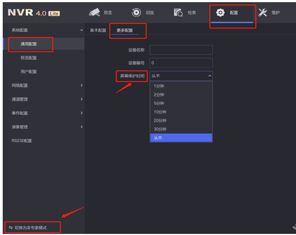Screen dimensions: 296x235
Task: Switch to the 更多配置 tab
Action: (124, 30)
